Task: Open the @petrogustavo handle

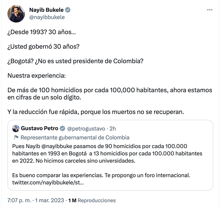Action: click(86, 129)
